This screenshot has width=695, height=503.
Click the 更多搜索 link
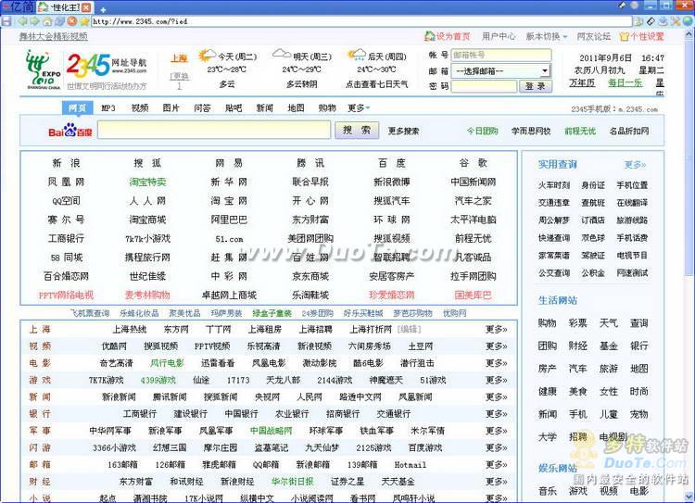403,131
